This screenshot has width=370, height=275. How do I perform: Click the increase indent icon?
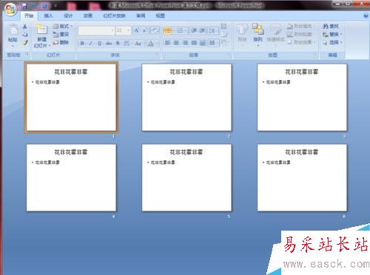[202, 30]
